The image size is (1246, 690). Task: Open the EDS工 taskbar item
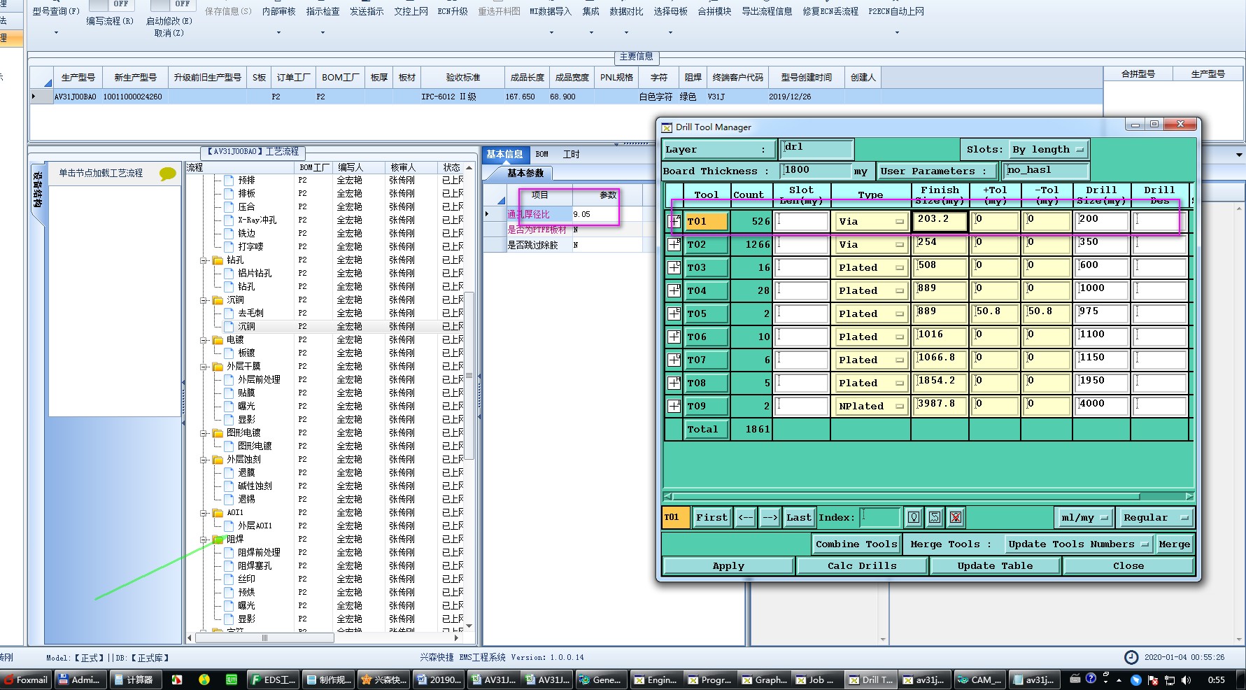tap(274, 680)
